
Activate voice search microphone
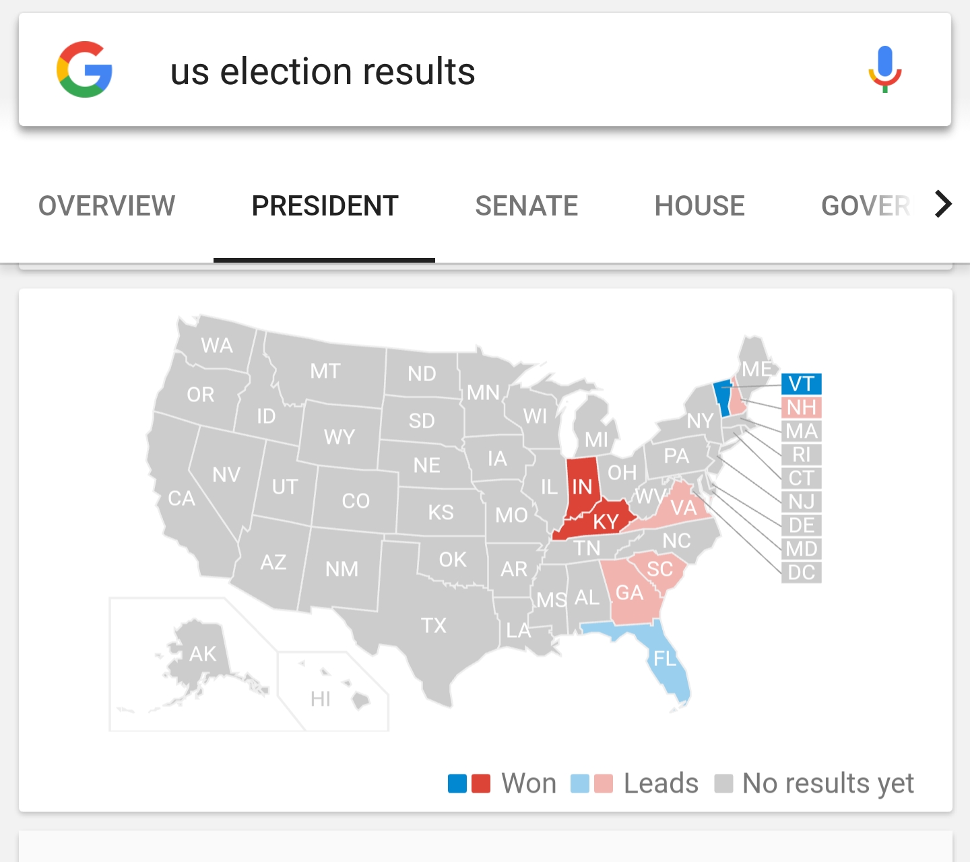[x=884, y=69]
